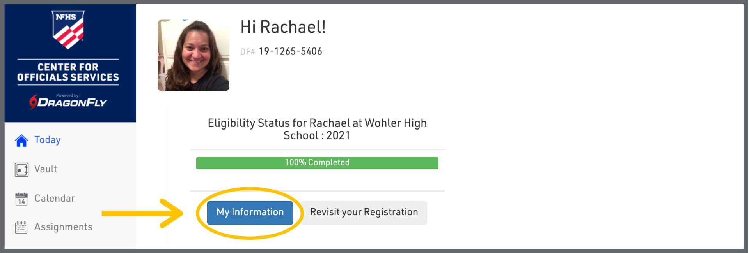Click the gray DF# label
Viewport: 749px width, 253px height.
click(x=247, y=52)
